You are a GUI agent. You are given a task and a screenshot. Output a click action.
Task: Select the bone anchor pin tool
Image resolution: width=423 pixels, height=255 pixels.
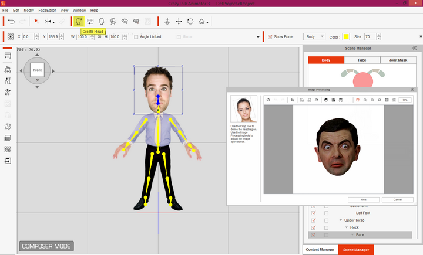[167, 22]
